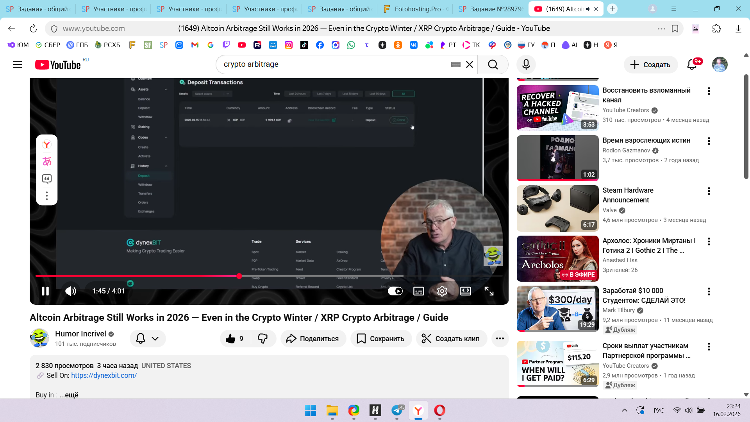The height and width of the screenshot is (422, 750).
Task: Pause the video playback
Action: pyautogui.click(x=45, y=291)
